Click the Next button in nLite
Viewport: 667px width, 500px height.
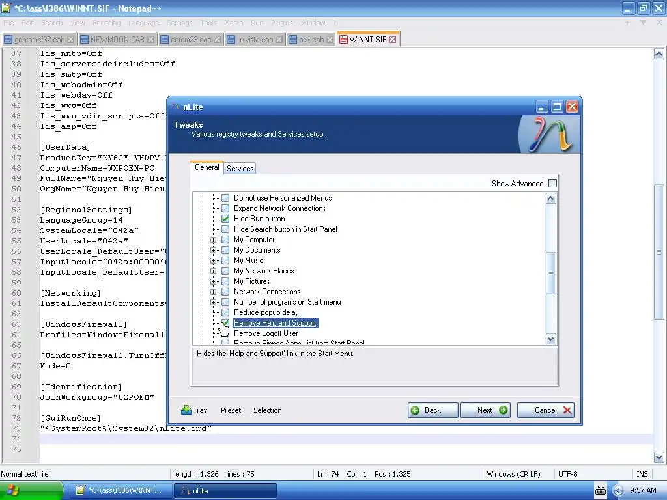click(485, 410)
